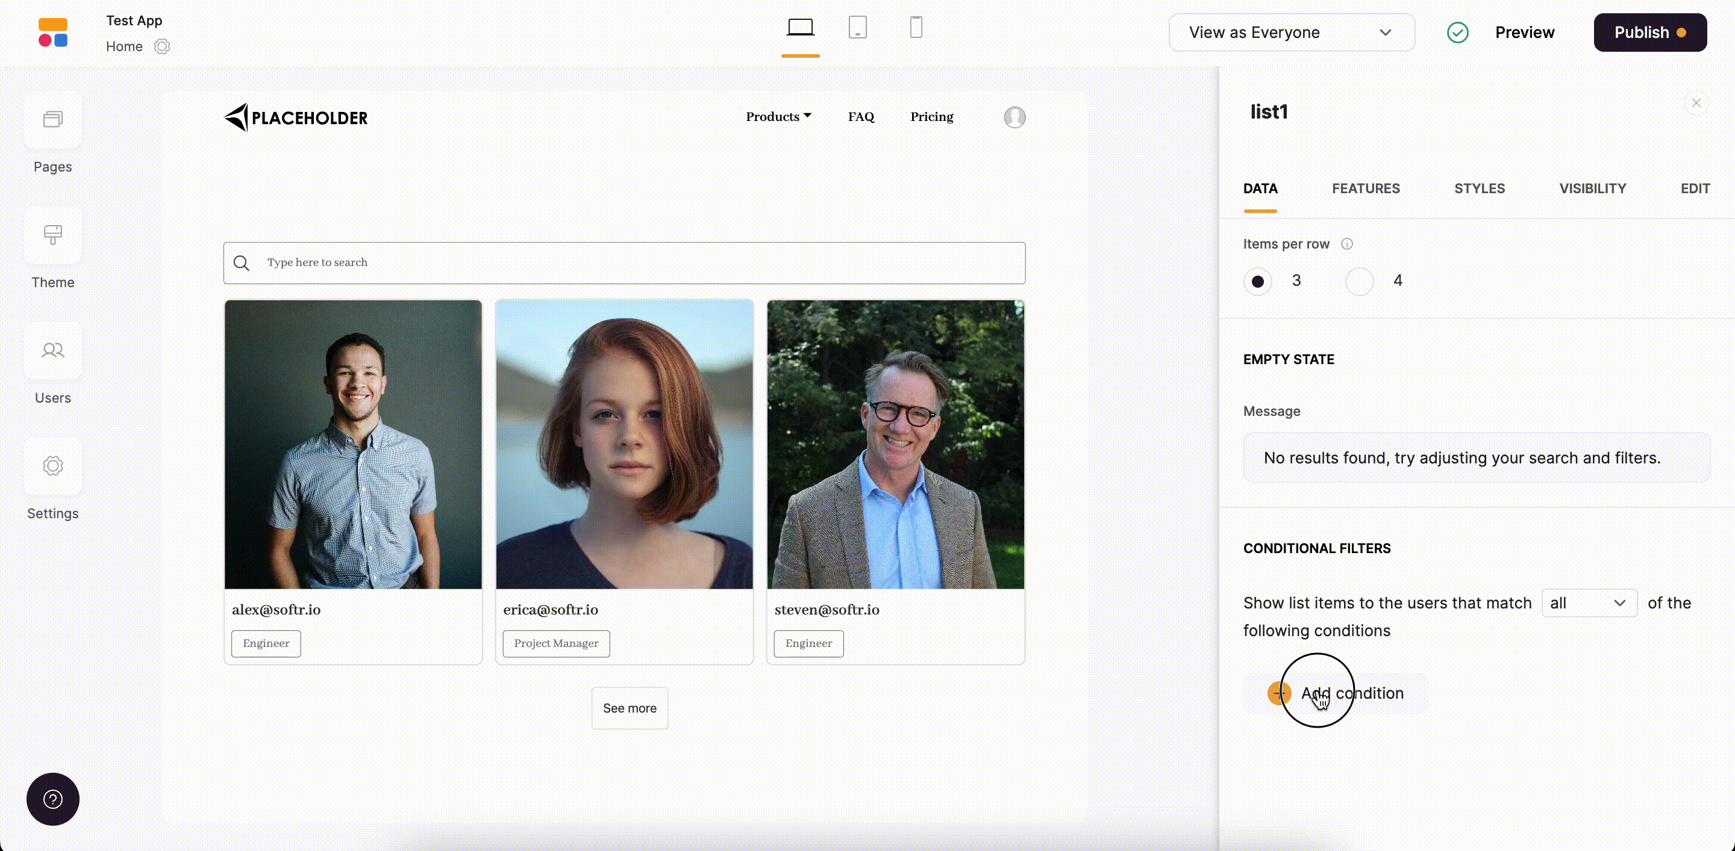Open the Users sidebar icon
This screenshot has width=1735, height=851.
tap(52, 350)
